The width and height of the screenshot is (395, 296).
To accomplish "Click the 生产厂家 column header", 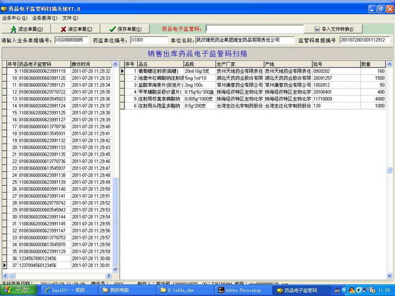I will tap(240, 64).
